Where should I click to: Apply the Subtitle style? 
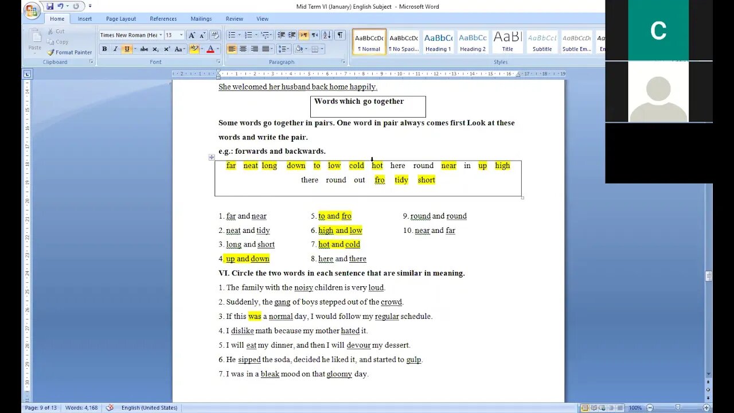(x=542, y=42)
